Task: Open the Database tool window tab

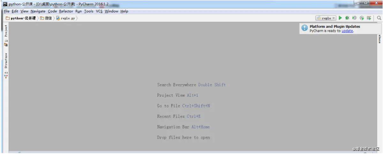Action: [379, 39]
